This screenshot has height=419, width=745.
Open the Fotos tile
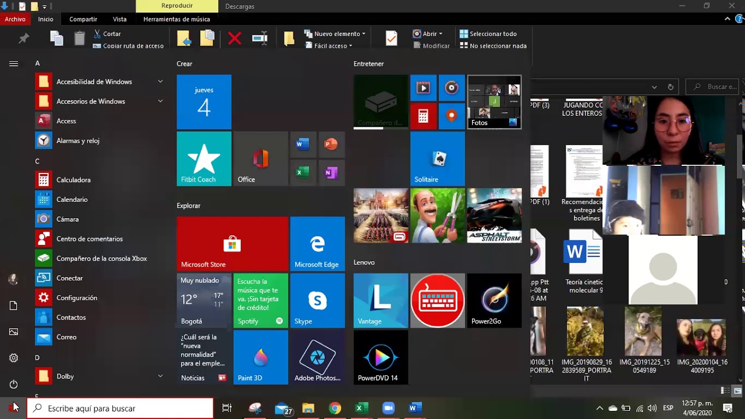[x=494, y=102]
